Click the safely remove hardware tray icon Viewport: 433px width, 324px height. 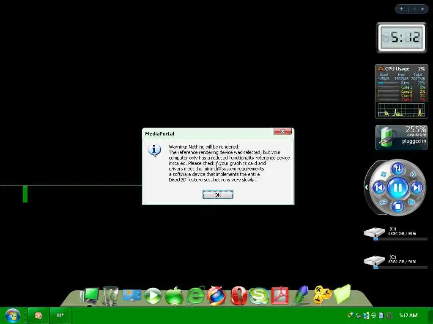(x=359, y=316)
